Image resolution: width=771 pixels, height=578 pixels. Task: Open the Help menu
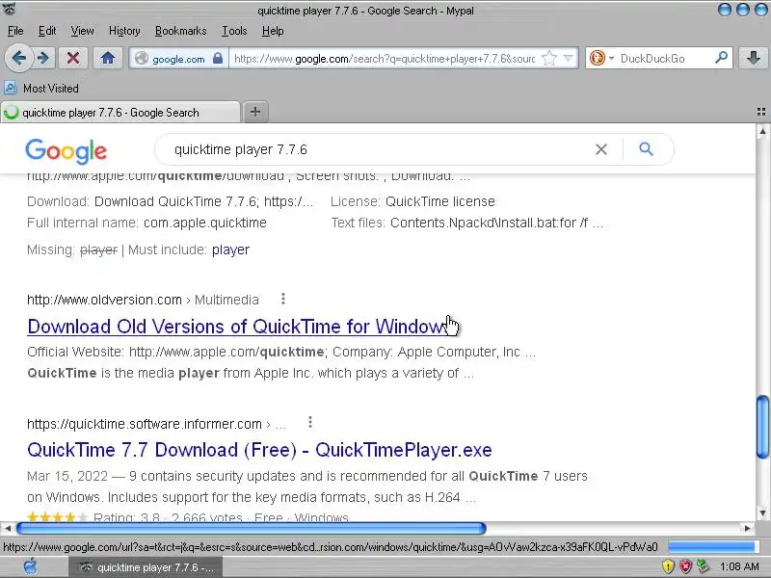(273, 31)
